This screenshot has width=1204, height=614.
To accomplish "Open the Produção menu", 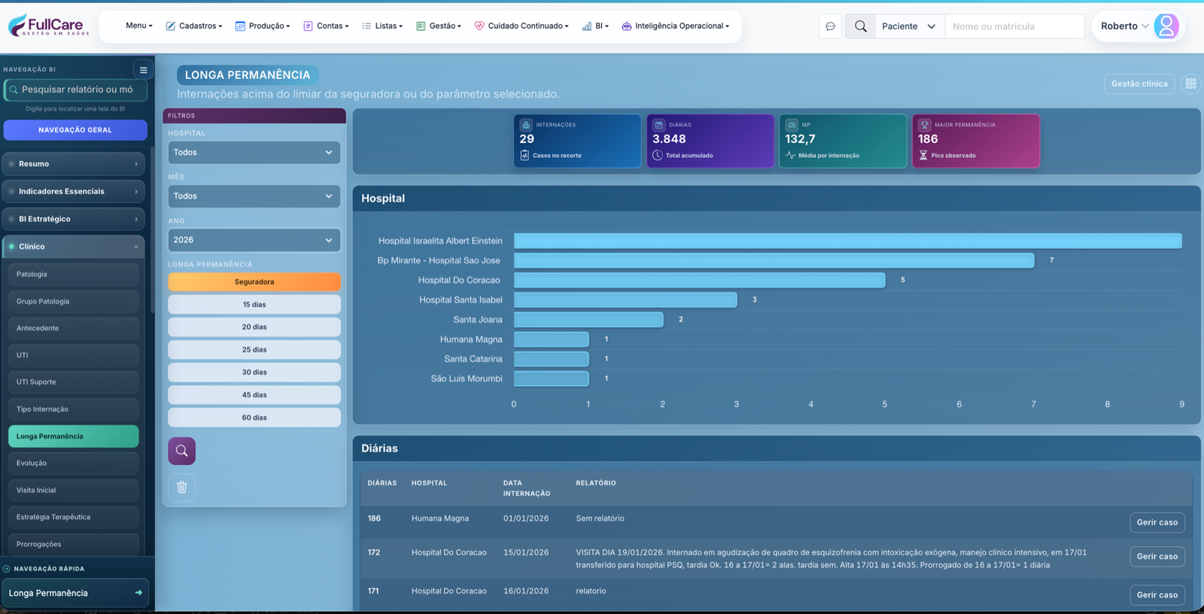I will 263,26.
